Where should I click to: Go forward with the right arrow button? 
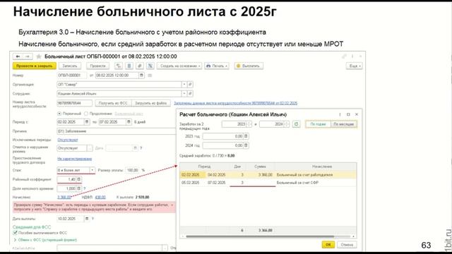click(x=28, y=56)
